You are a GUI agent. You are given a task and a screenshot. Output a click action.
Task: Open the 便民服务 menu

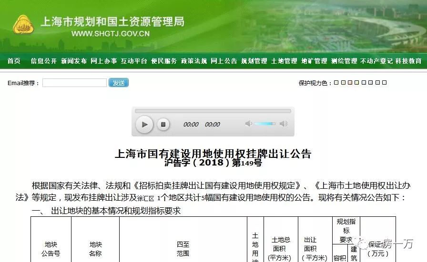(164, 61)
